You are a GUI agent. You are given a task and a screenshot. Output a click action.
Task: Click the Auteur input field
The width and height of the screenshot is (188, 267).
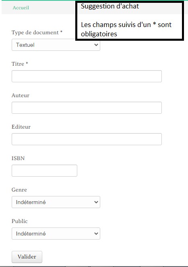(x=87, y=108)
